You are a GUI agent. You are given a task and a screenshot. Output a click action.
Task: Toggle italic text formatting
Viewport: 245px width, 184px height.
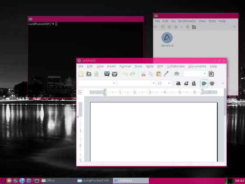(186, 83)
